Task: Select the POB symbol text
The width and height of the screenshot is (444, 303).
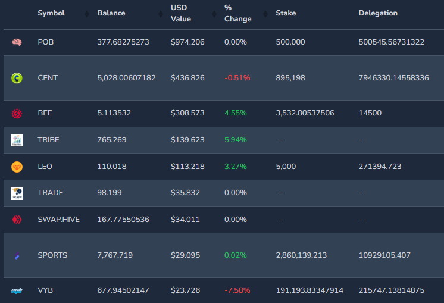Action: point(46,42)
